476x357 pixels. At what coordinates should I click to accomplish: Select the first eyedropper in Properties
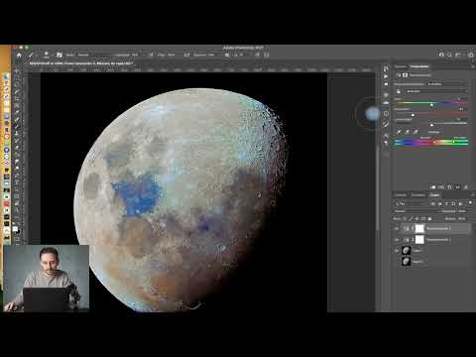[x=399, y=132]
